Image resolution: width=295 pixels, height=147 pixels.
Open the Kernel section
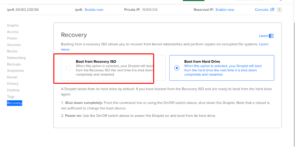(x=12, y=77)
